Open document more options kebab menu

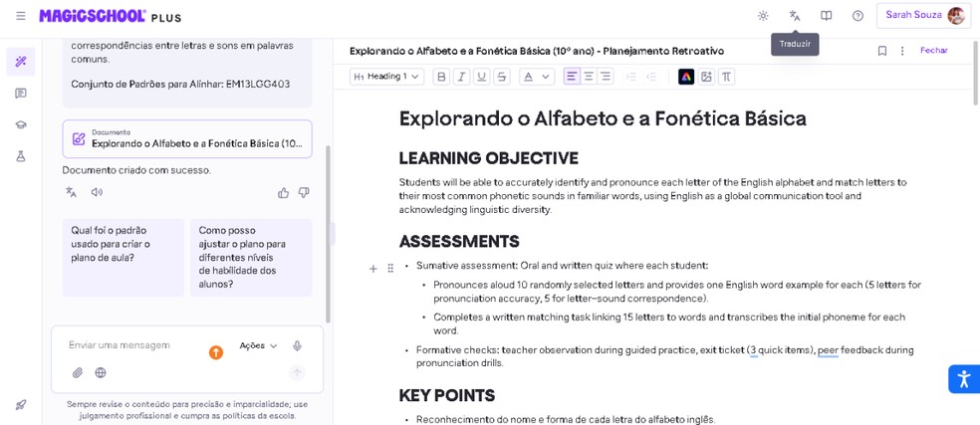pos(902,51)
